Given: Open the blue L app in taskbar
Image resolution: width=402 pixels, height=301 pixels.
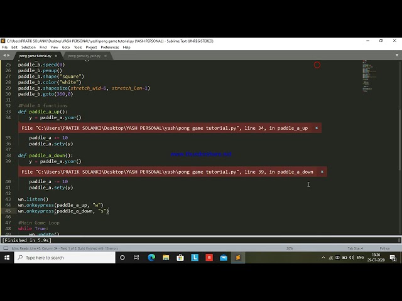Looking at the screenshot, I should tap(195, 258).
